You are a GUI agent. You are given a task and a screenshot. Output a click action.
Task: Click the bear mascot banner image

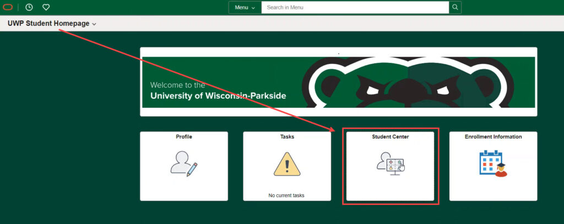pyautogui.click(x=408, y=82)
